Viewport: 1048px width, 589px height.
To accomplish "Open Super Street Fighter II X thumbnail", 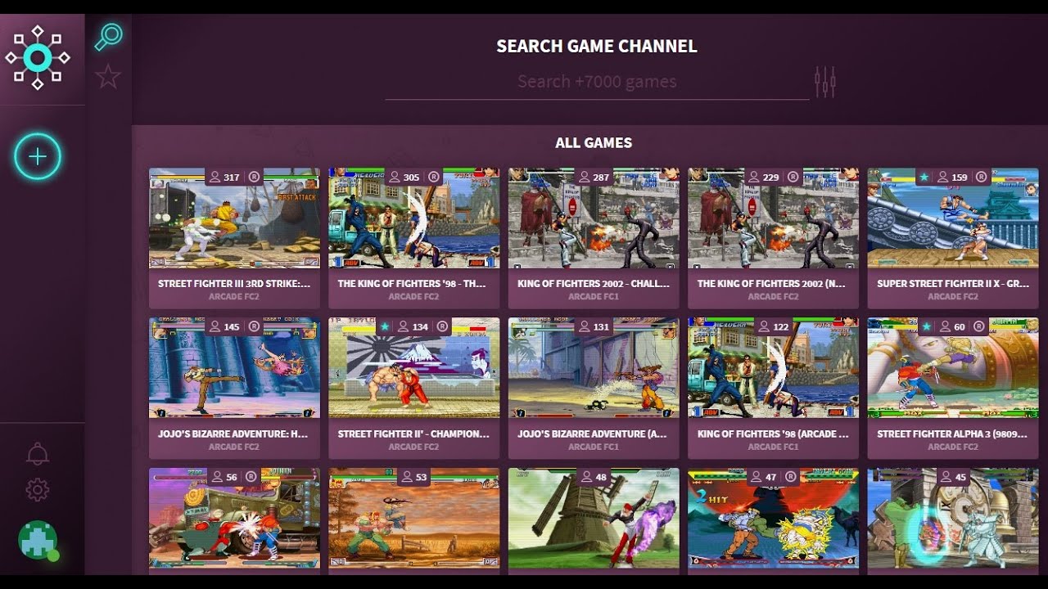I will (x=953, y=218).
